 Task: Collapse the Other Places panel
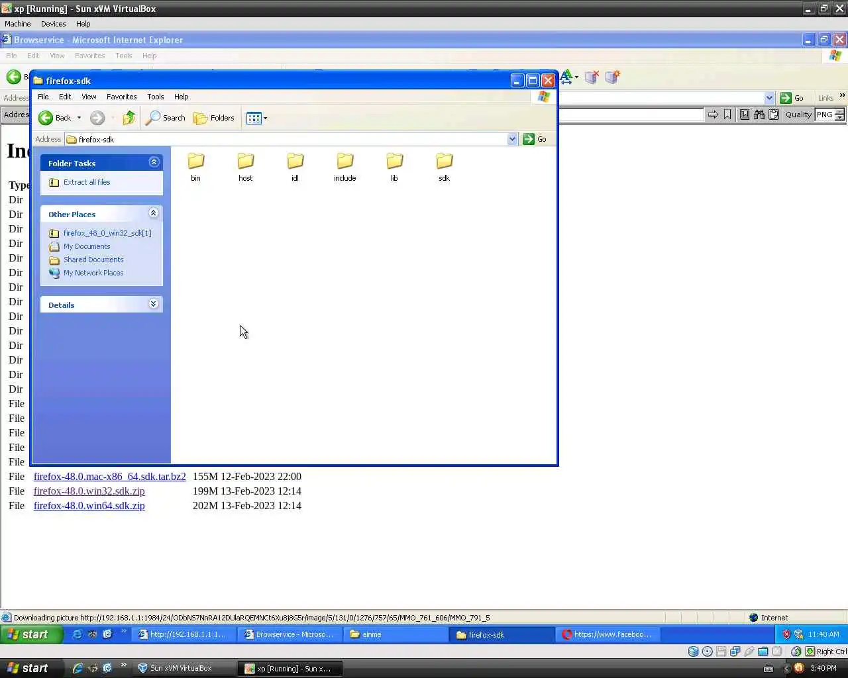[154, 213]
